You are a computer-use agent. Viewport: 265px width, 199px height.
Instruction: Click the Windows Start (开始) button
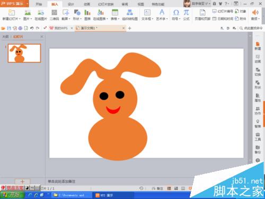[12, 195]
